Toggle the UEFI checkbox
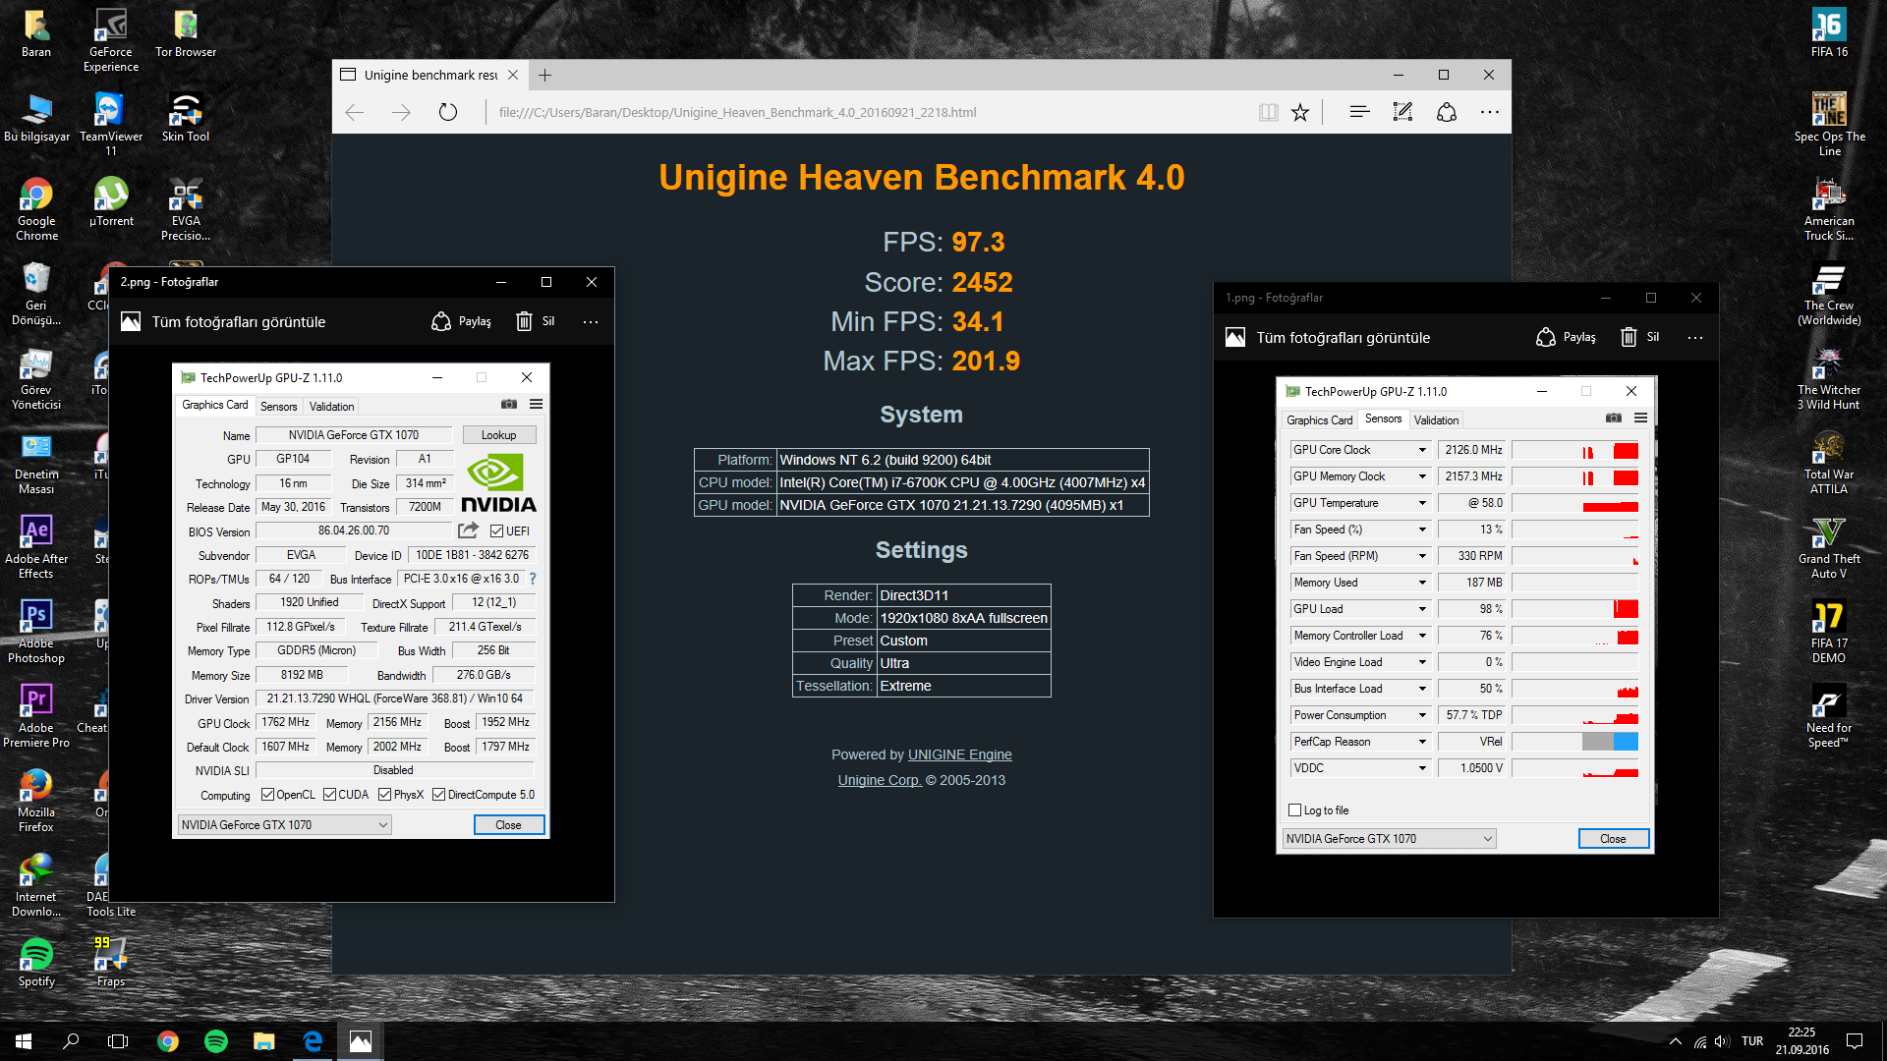The image size is (1887, 1061). tap(497, 531)
